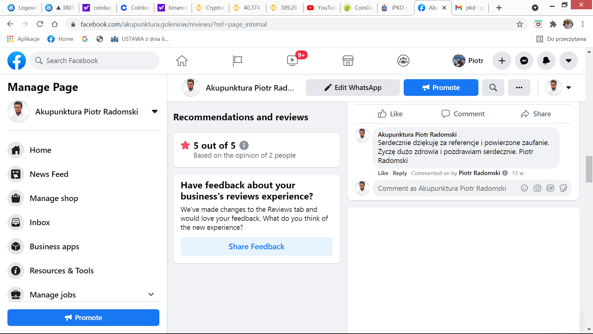
Task: Open Resources & Tools in sidebar
Action: click(83, 271)
